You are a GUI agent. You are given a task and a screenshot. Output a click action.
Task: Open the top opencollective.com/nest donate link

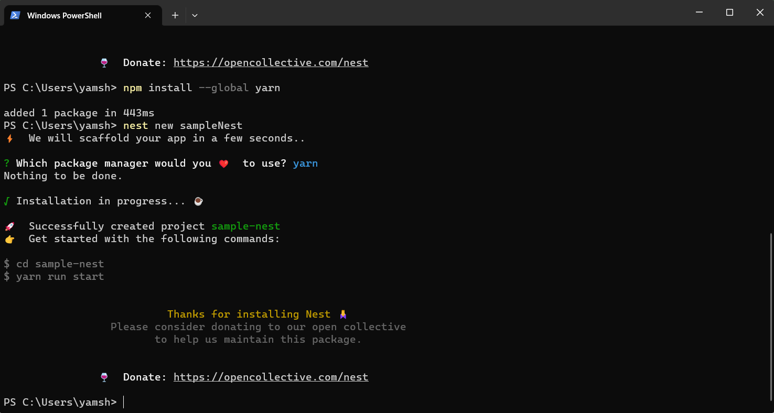271,62
